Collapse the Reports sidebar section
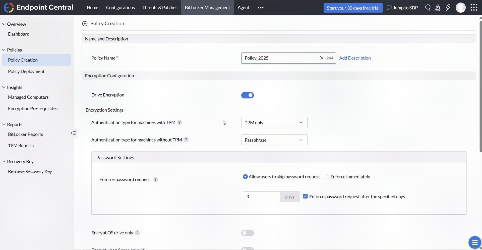The width and height of the screenshot is (482, 250). click(4, 124)
